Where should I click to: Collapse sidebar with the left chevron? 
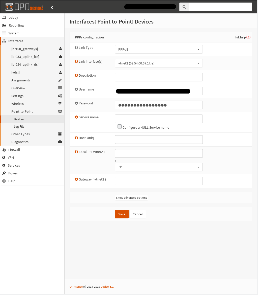click(x=52, y=8)
